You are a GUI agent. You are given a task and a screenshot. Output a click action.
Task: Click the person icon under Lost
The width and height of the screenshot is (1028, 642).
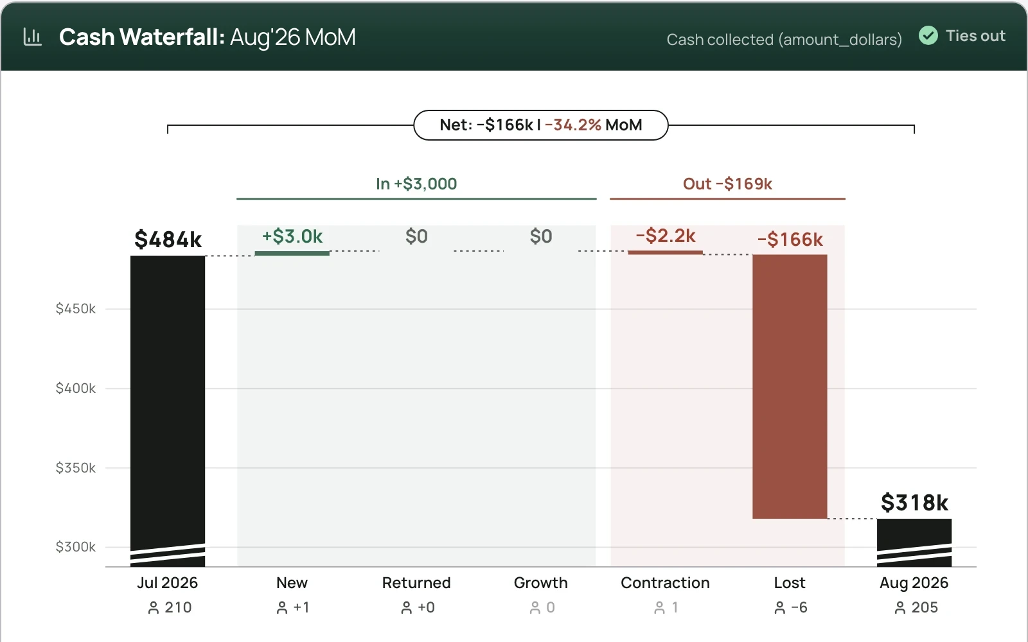pos(780,607)
